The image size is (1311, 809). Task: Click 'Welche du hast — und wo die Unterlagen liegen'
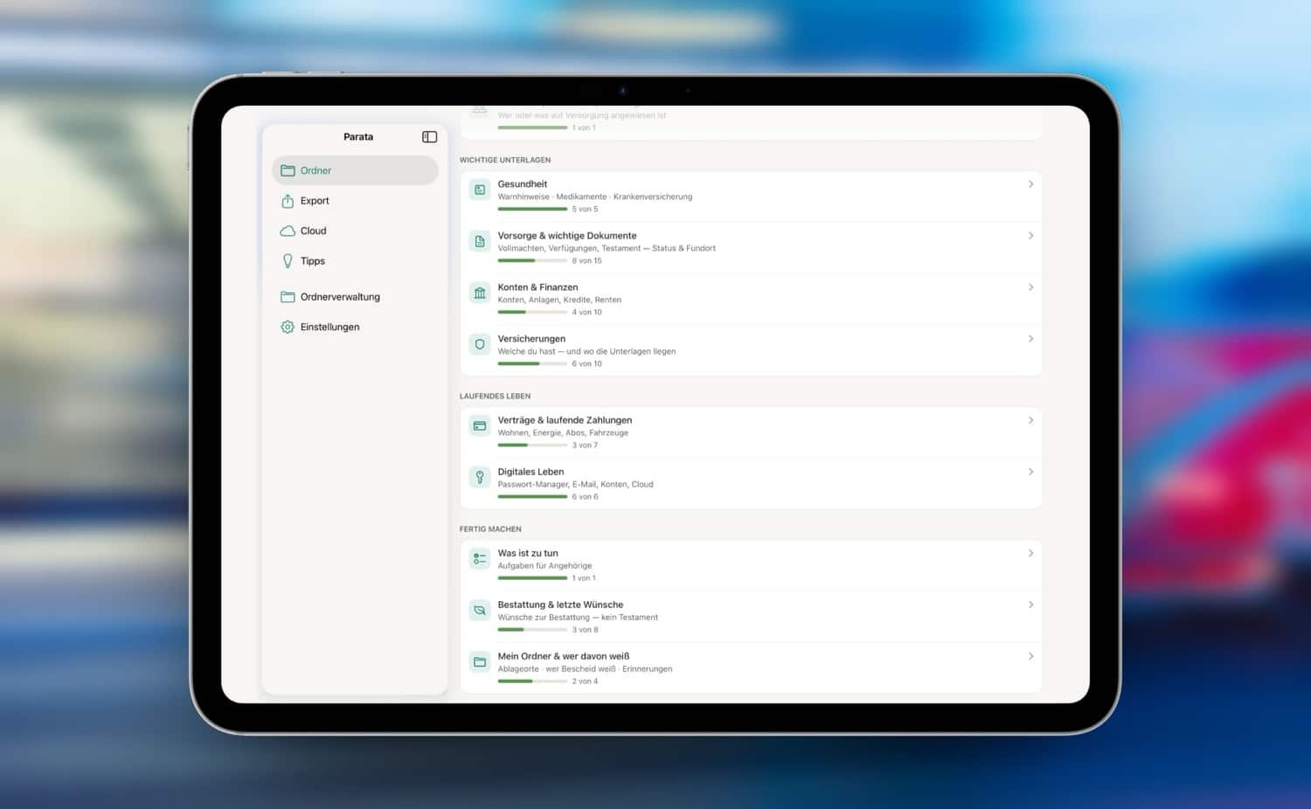click(586, 351)
